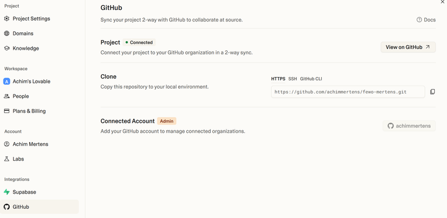Select the HTTPS clone tab

coord(278,79)
